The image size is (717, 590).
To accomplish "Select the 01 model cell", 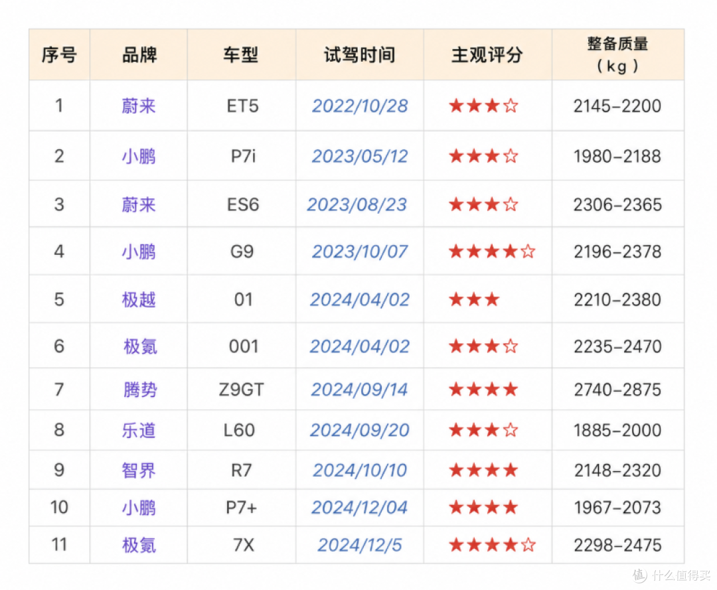I will point(243,300).
